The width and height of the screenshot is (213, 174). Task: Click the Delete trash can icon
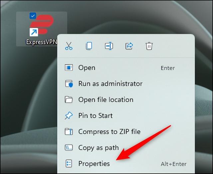point(149,46)
